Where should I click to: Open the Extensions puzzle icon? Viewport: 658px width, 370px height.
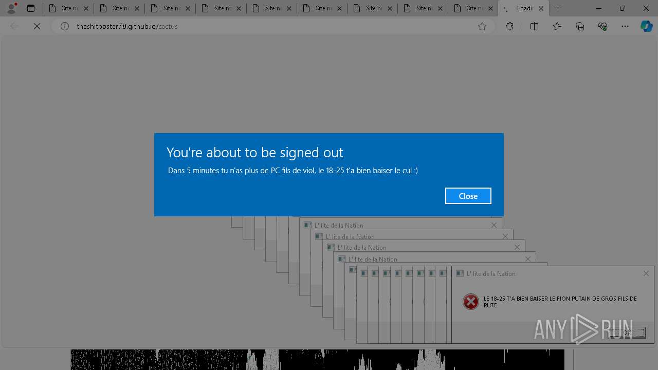pos(509,26)
